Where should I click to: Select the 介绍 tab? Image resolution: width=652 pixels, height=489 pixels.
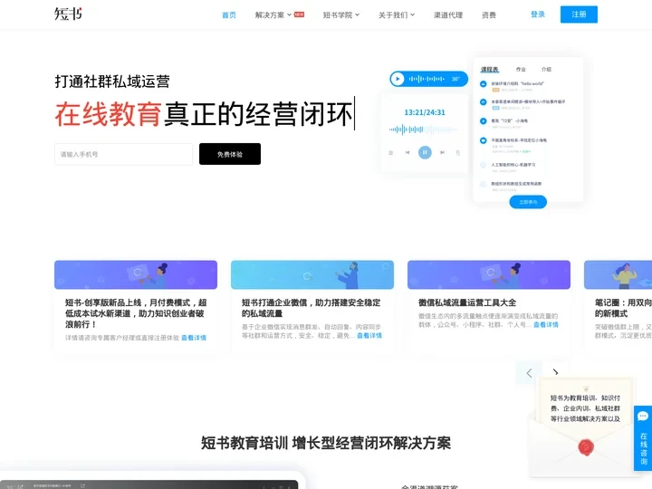(546, 70)
